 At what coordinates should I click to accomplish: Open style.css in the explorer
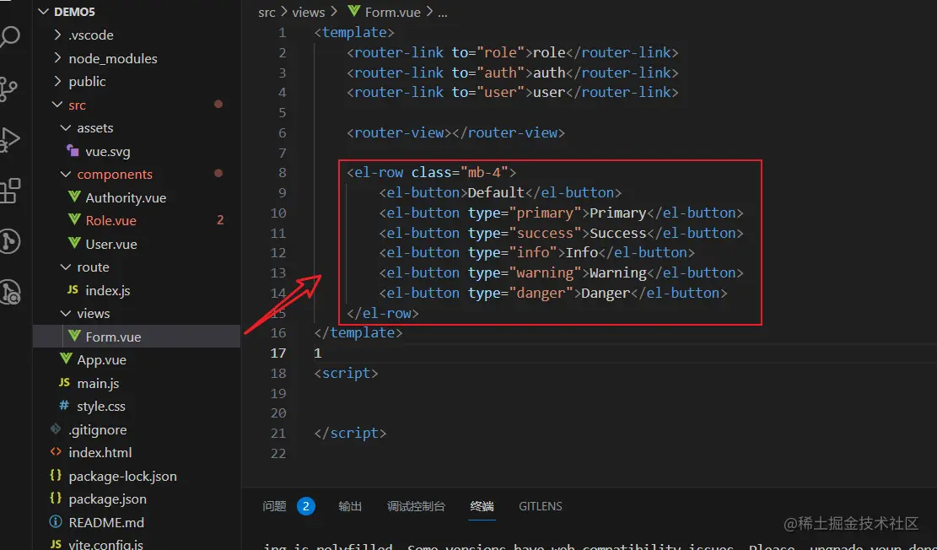point(101,407)
